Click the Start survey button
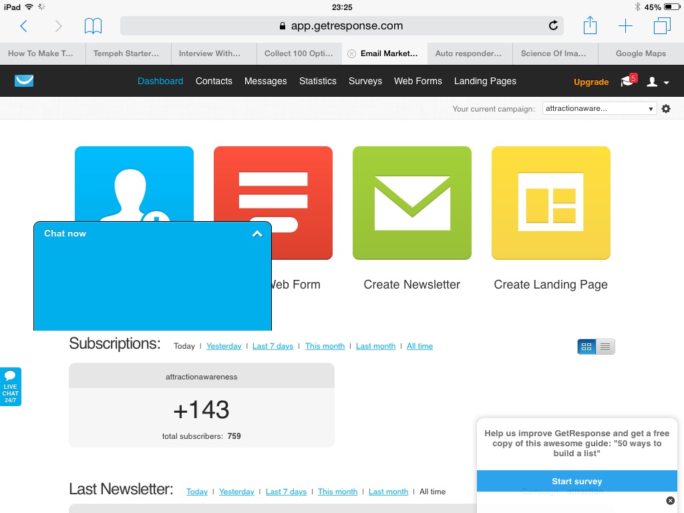 point(576,481)
